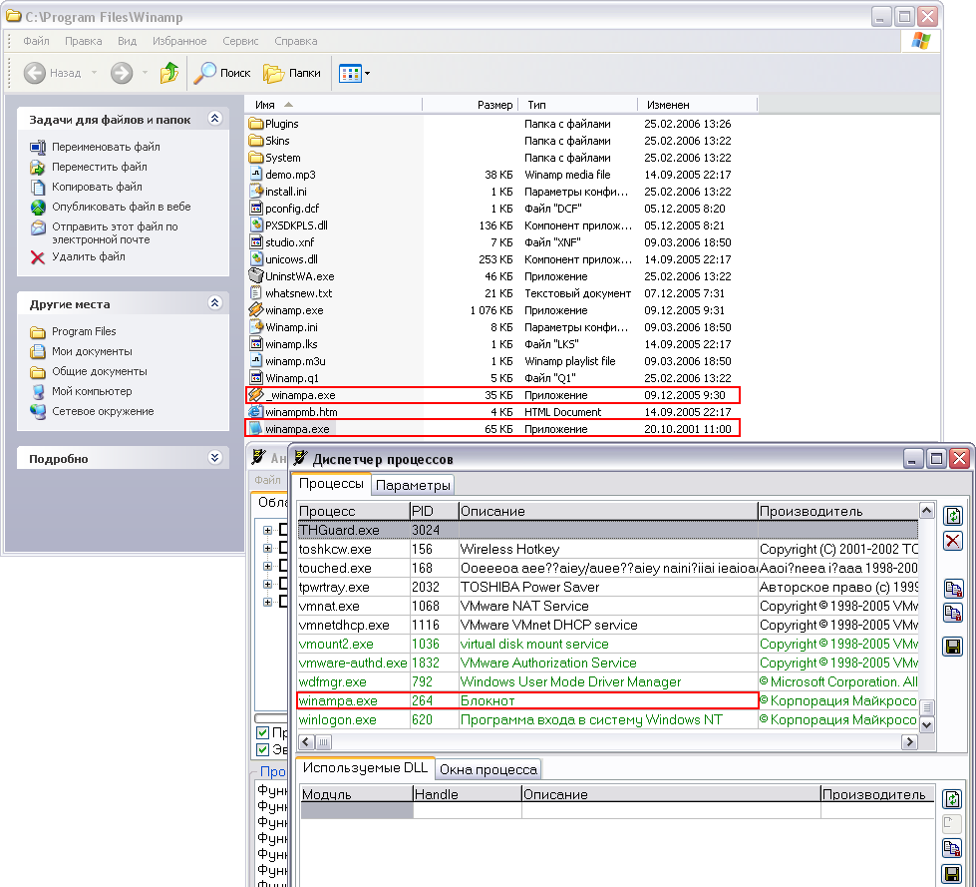Image resolution: width=976 pixels, height=887 pixels.
Task: Click Опубликовать файл в вебе link
Action: 122,207
